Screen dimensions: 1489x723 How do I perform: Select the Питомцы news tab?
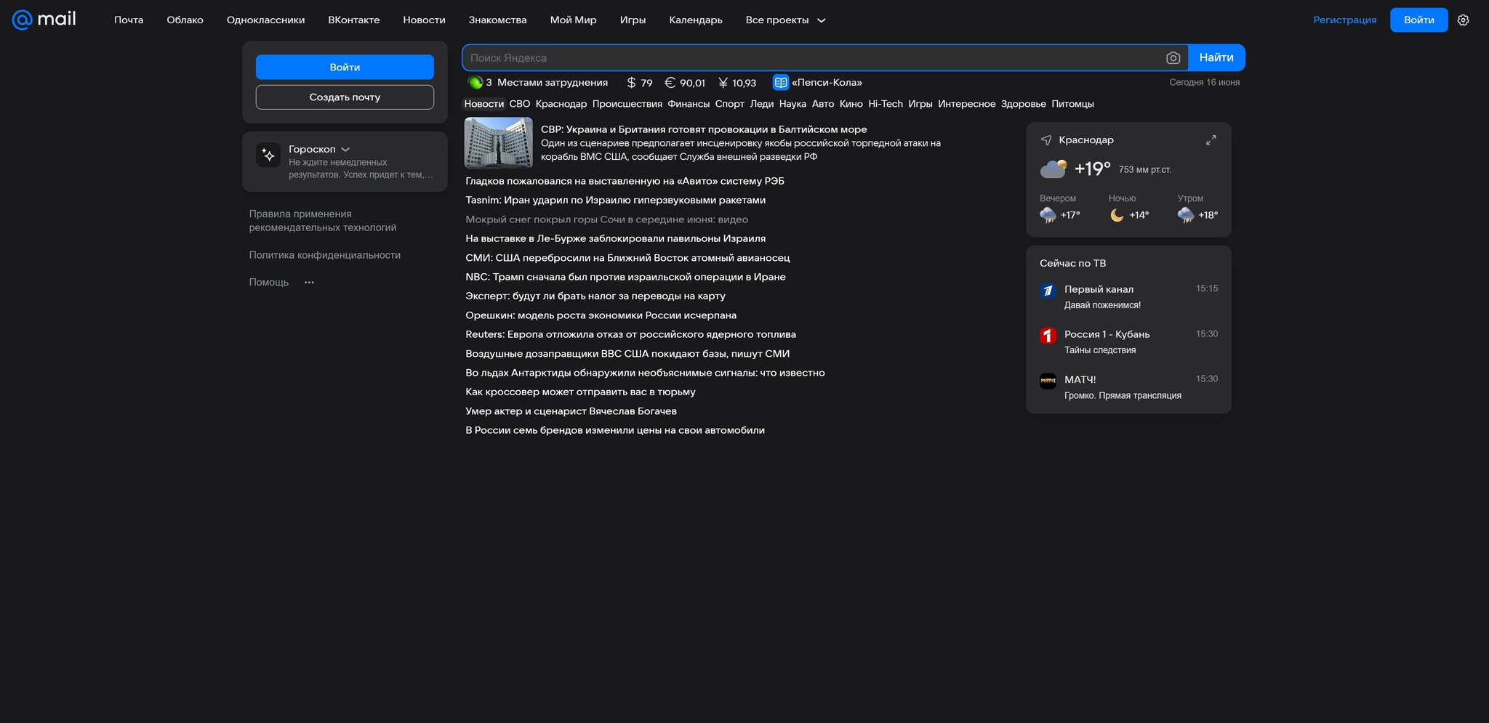[x=1072, y=104]
